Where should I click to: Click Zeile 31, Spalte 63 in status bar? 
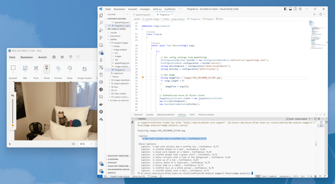(269, 176)
